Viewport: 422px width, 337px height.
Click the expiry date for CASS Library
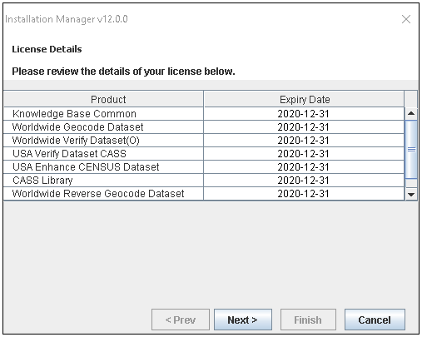click(303, 181)
